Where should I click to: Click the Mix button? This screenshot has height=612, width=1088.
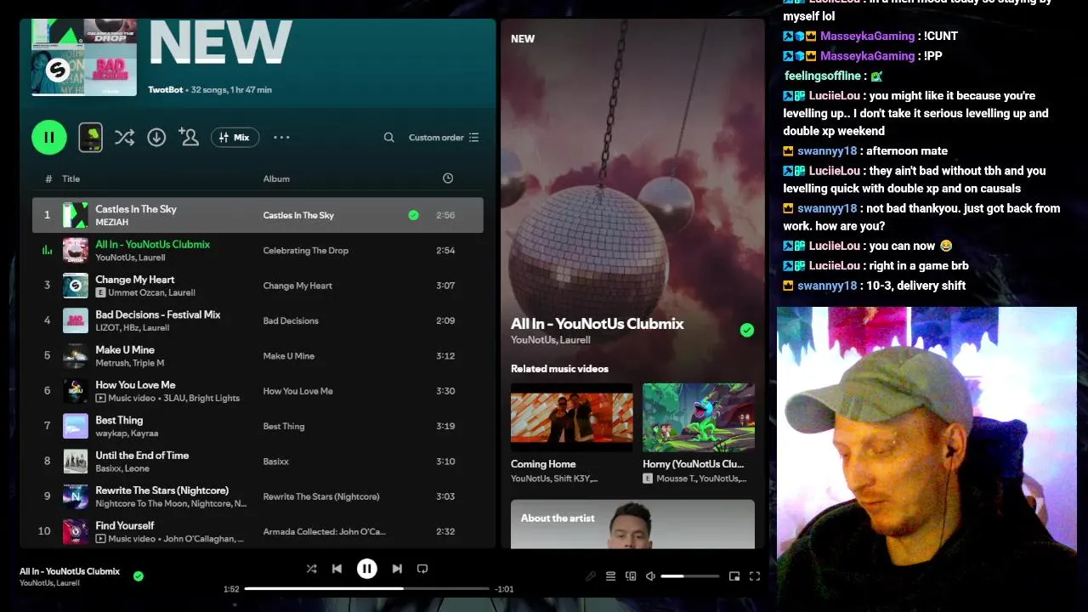point(235,137)
